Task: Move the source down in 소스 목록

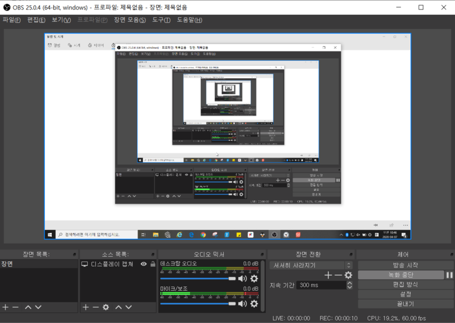Action: point(128,307)
